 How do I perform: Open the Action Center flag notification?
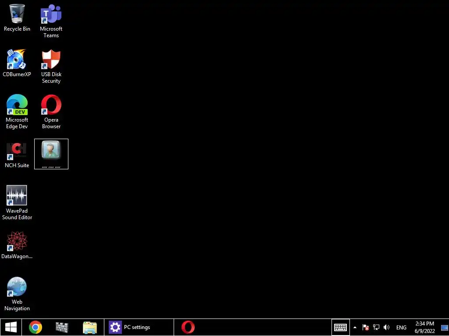pos(365,327)
